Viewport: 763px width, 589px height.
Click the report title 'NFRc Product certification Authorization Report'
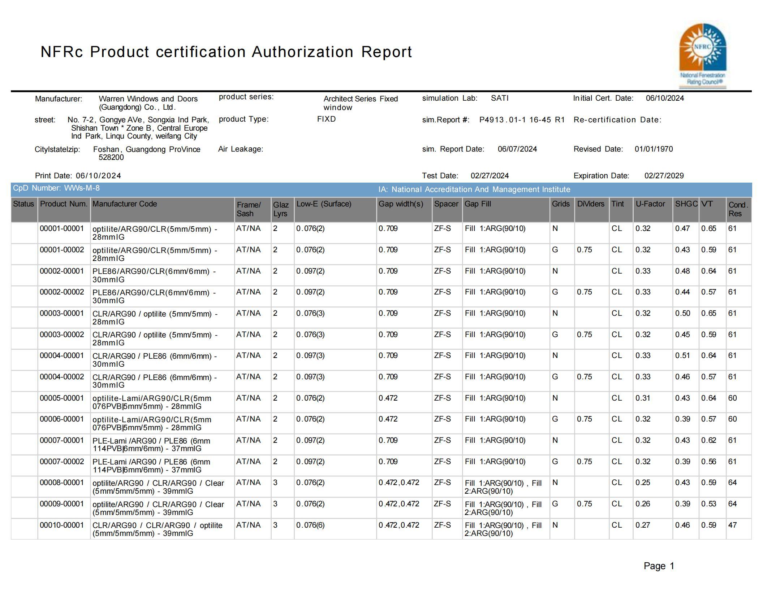226,52
